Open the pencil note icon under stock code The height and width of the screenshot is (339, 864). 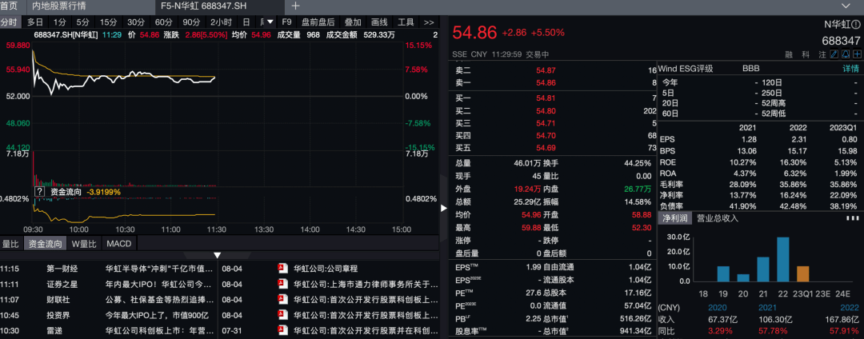pos(834,54)
